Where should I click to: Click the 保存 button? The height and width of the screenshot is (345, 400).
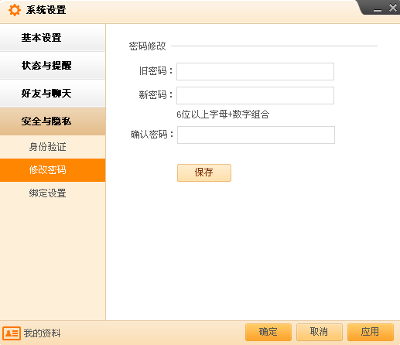point(204,172)
